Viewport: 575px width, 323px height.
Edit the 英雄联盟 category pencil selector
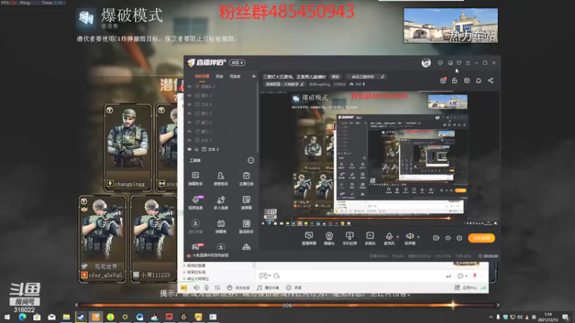(285, 84)
